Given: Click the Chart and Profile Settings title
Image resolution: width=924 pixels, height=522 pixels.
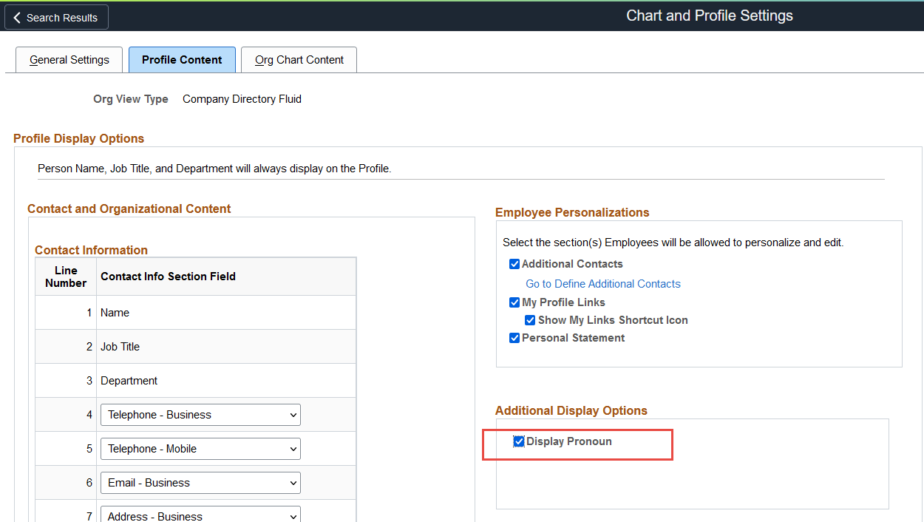Looking at the screenshot, I should tap(709, 16).
